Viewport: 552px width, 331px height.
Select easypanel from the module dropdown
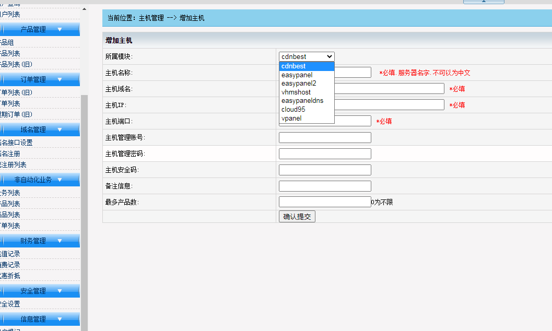point(297,75)
